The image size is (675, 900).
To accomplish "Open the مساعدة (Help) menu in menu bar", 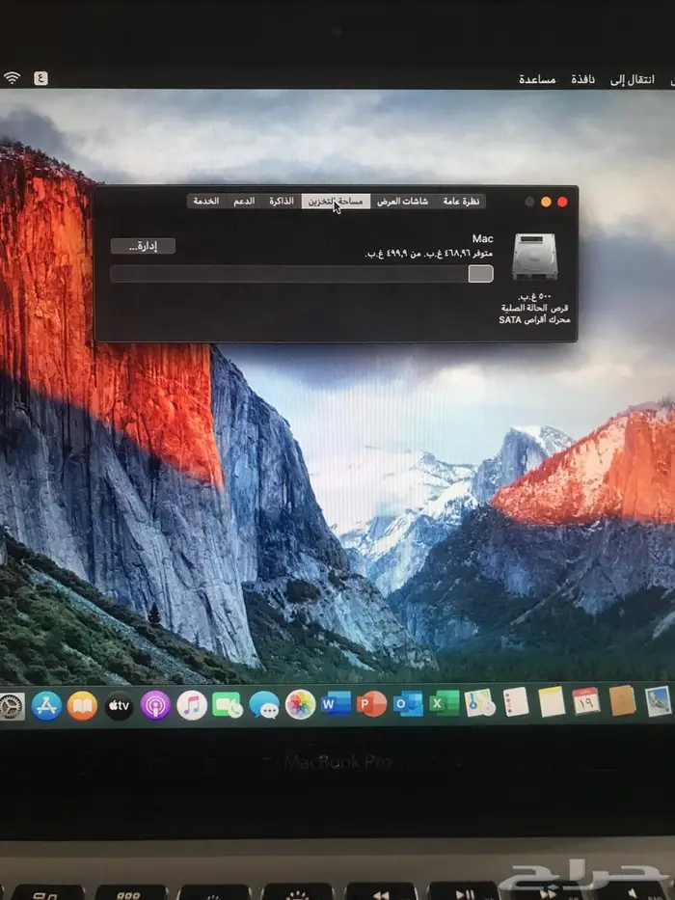I will 537,79.
